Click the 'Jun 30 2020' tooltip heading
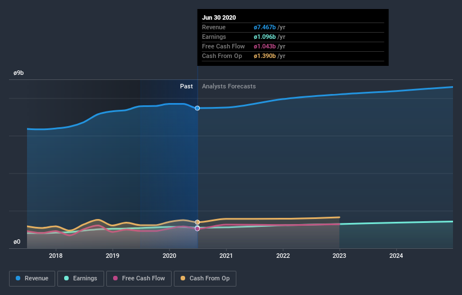Screen dimensions: 462x295 [219, 17]
